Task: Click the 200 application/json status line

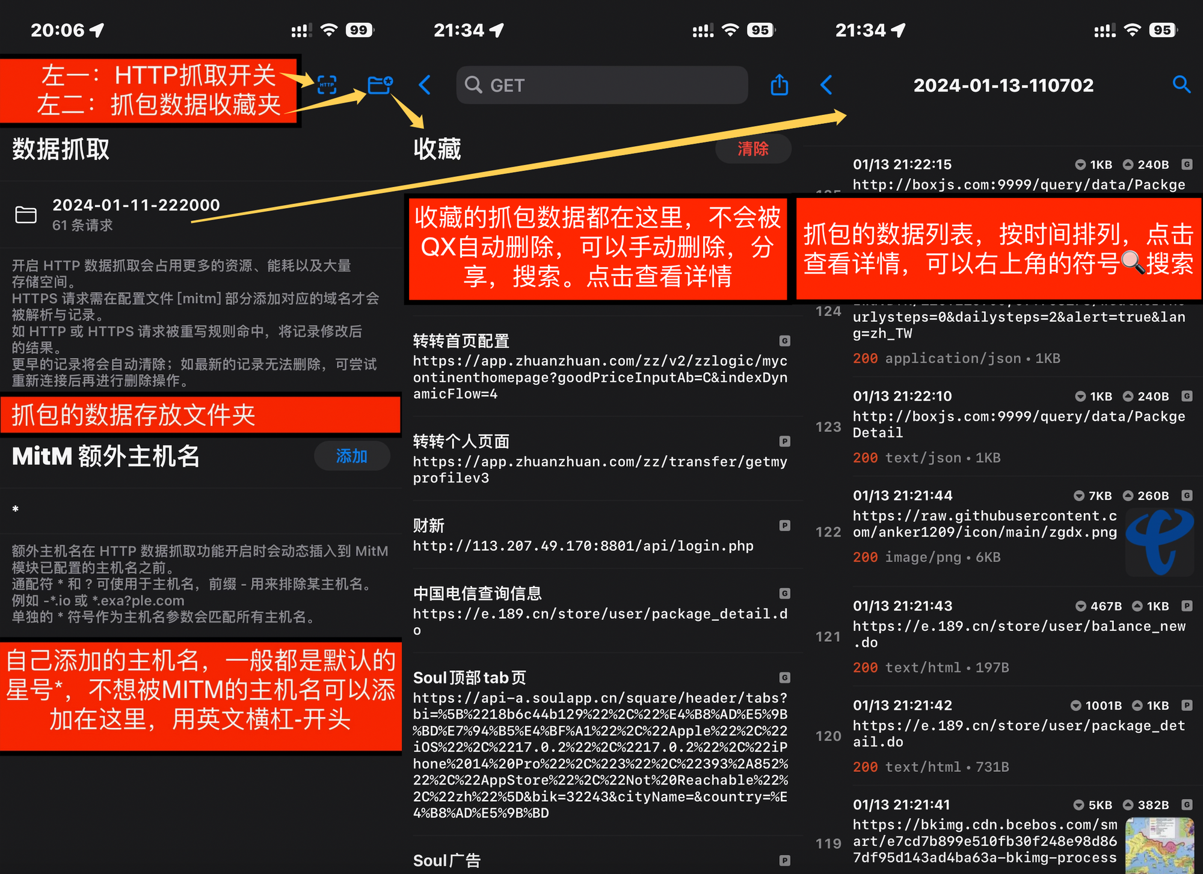Action: tap(956, 359)
